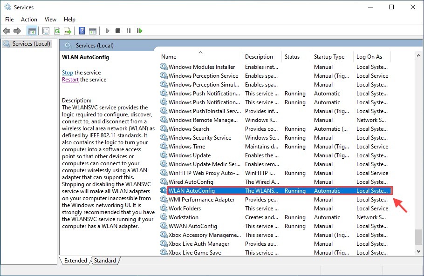Select the gear icon for WWAN AutoConfig

coord(164,226)
